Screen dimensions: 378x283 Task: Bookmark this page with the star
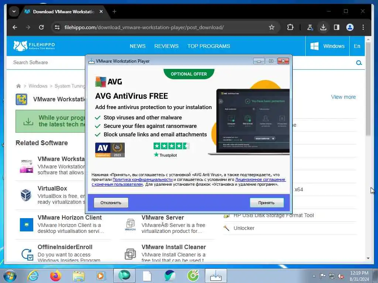pos(272,27)
